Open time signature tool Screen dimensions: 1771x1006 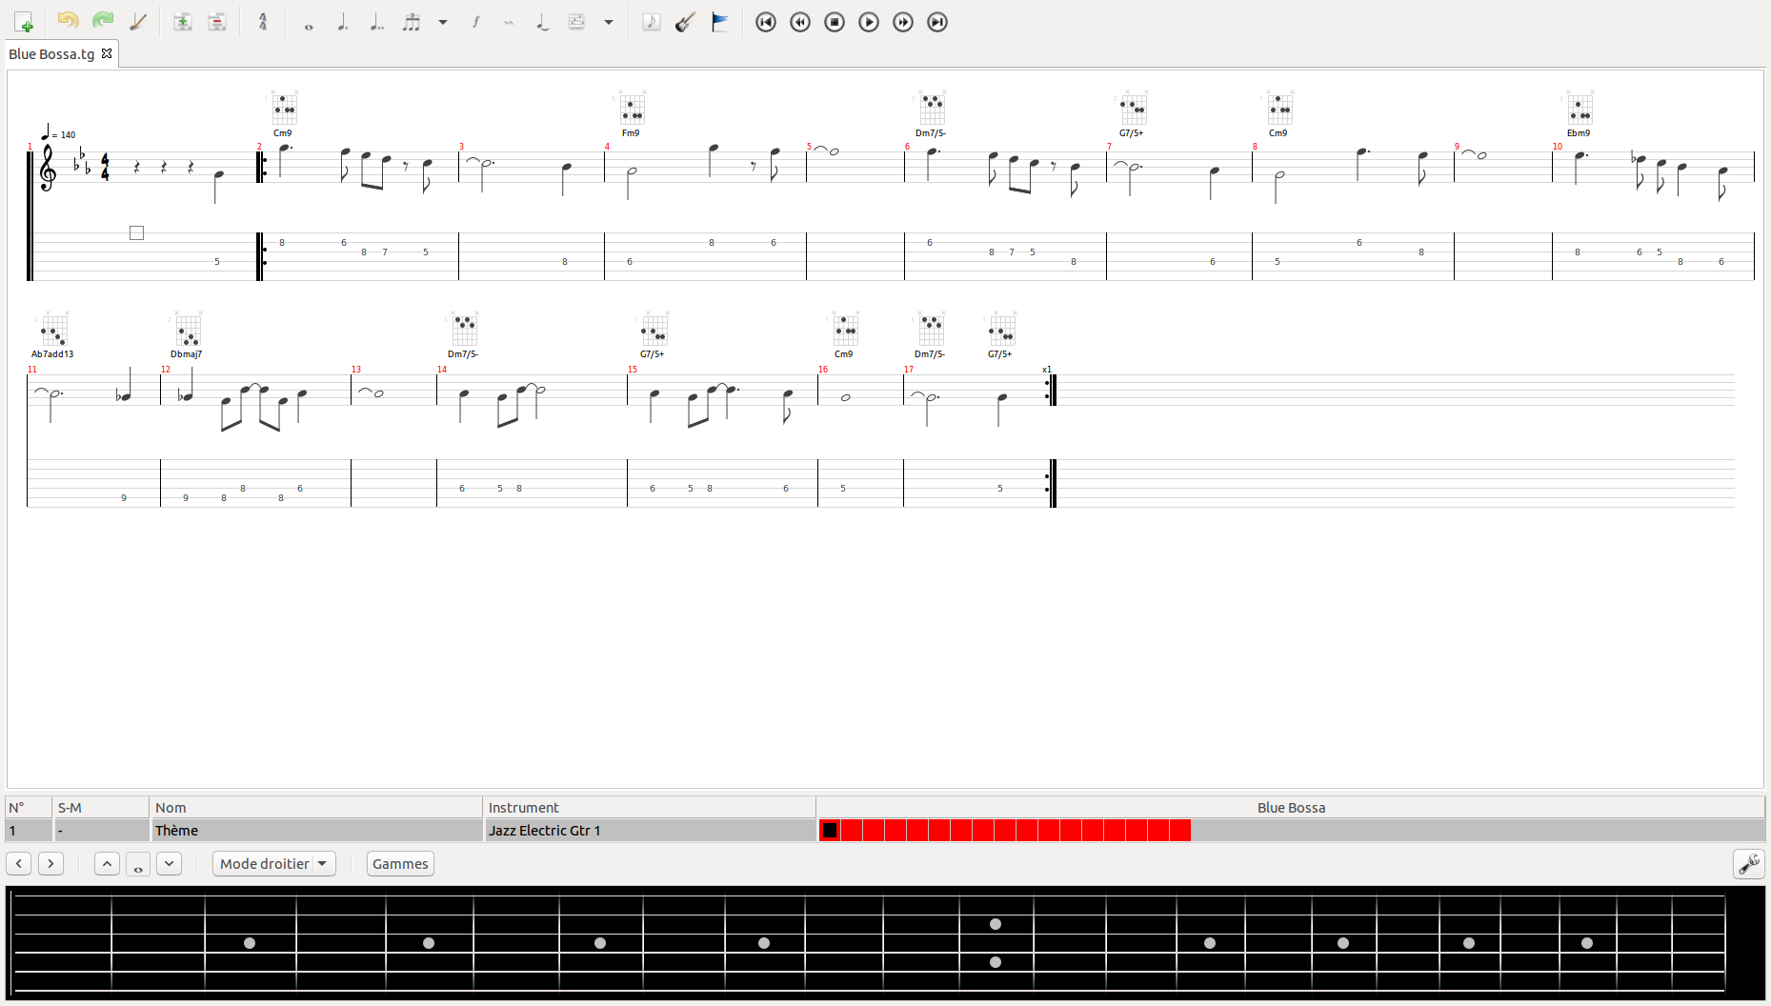click(x=263, y=22)
